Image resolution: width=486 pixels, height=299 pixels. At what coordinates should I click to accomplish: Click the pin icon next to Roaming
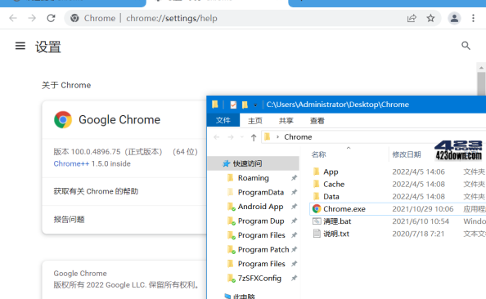click(294, 178)
